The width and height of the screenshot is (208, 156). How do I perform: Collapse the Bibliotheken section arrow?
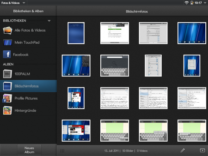[x=49, y=21]
